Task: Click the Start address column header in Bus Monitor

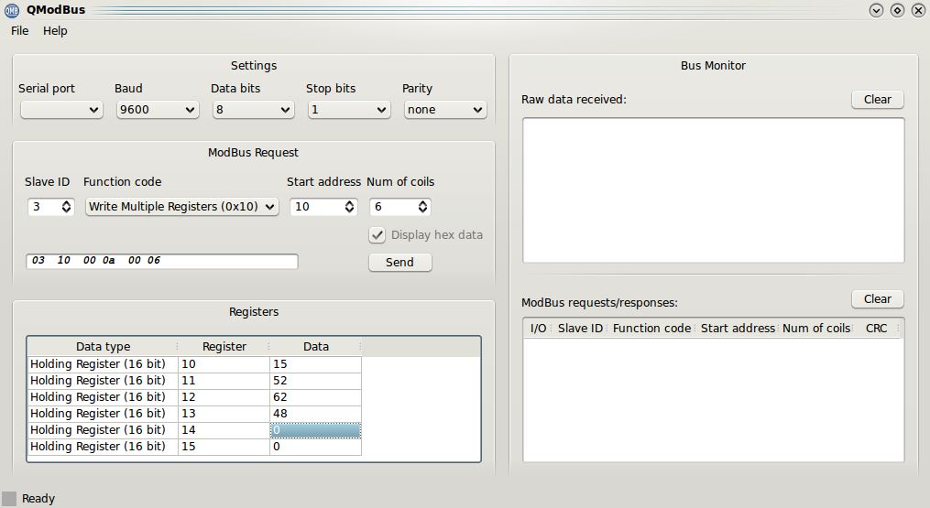Action: [x=738, y=329]
